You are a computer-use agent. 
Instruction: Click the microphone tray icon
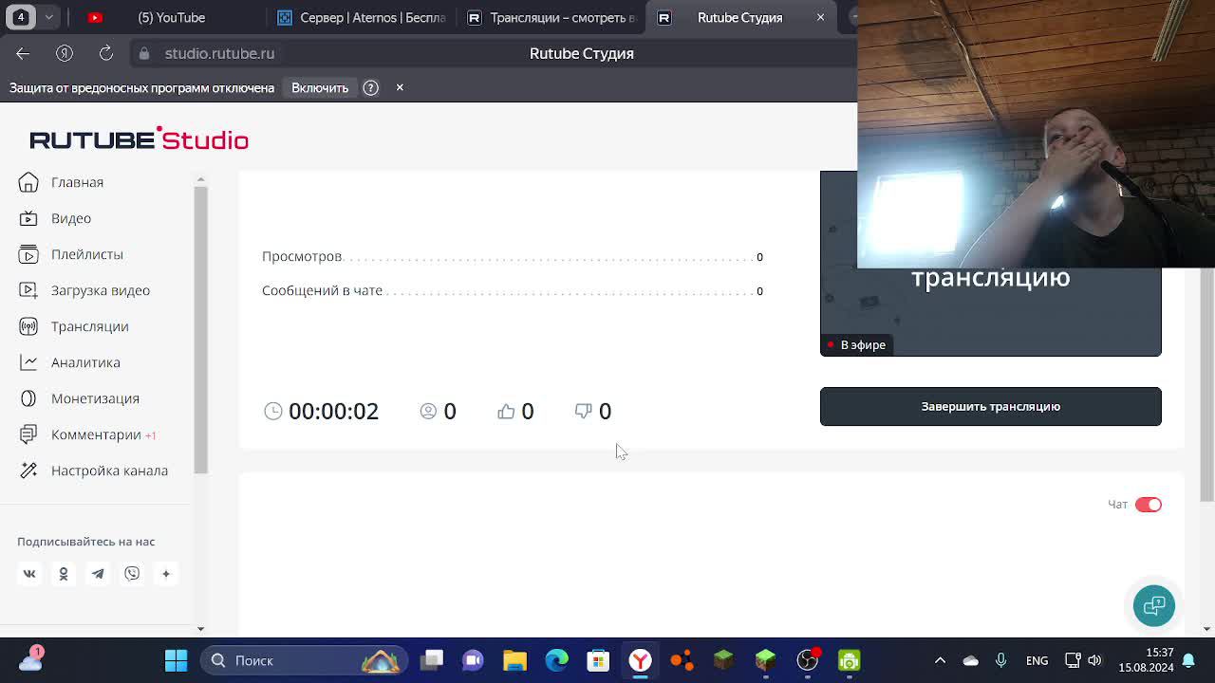(x=1000, y=660)
